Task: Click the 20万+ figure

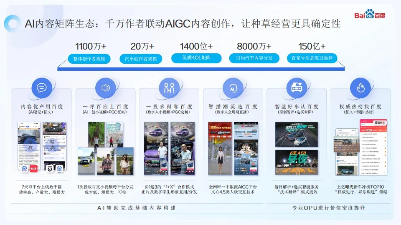Action: [x=142, y=46]
